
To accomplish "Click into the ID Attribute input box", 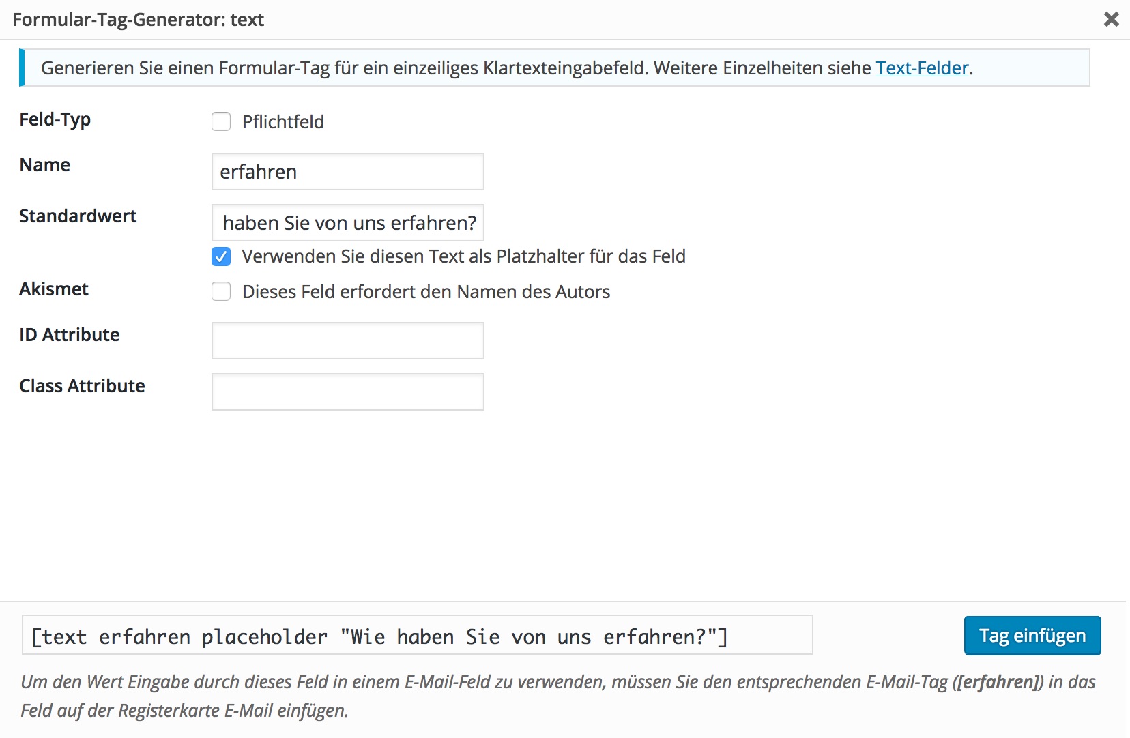I will click(x=347, y=341).
